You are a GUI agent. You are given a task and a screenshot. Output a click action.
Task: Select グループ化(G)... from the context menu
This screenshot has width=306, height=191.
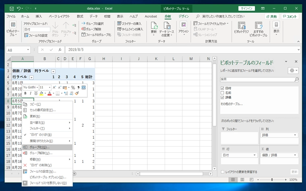(39, 147)
